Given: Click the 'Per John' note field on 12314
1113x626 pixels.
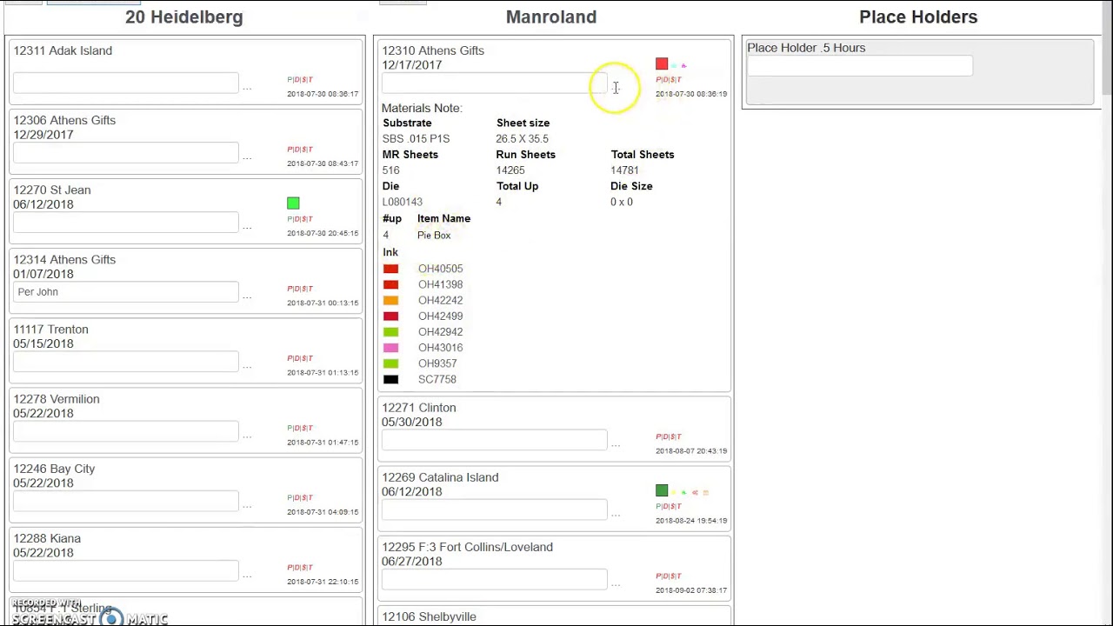Looking at the screenshot, I should [125, 292].
